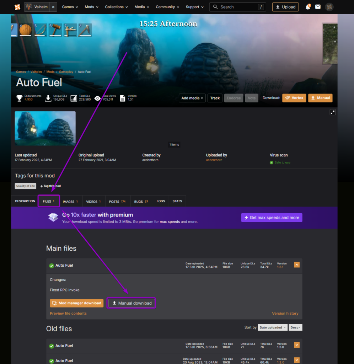
Task: Open the Support dropdown
Action: pyautogui.click(x=194, y=7)
